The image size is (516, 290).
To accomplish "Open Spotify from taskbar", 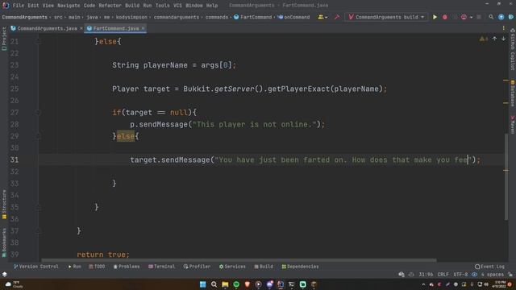I will tap(236, 284).
